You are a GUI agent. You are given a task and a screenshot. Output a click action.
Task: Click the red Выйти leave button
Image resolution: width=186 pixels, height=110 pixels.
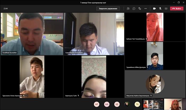[177, 8]
